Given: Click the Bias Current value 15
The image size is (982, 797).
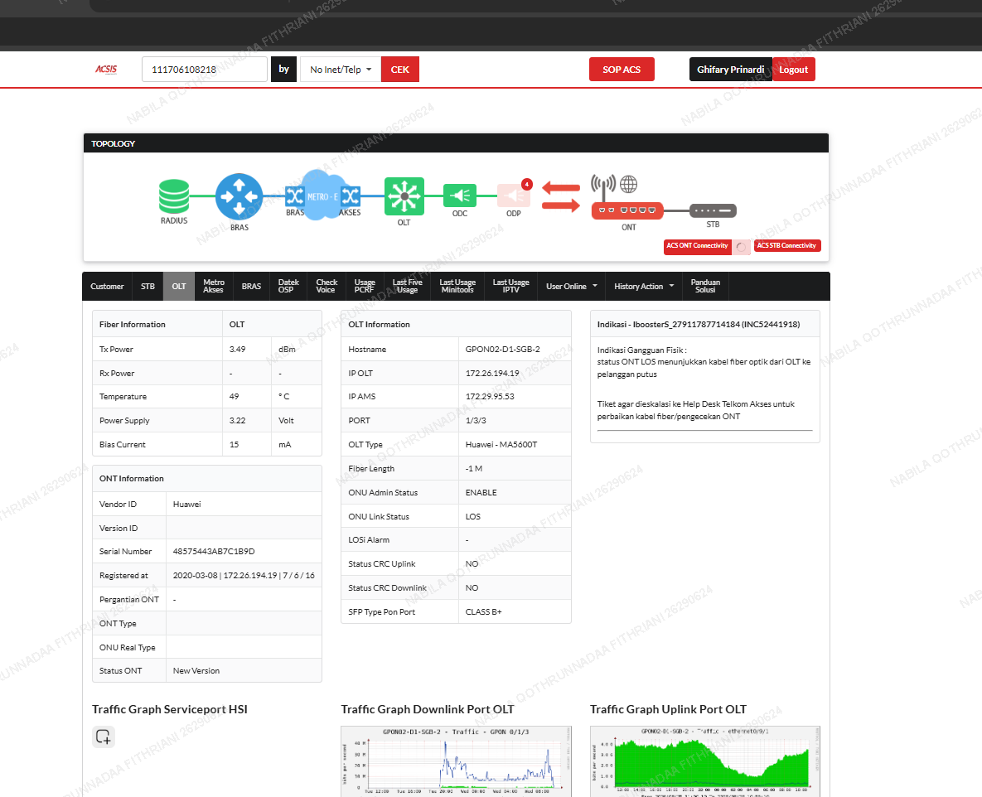Looking at the screenshot, I should coord(235,445).
